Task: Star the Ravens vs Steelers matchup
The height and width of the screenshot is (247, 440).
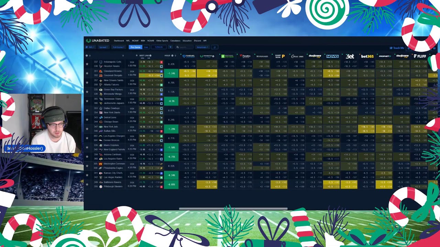Action: 87,185
